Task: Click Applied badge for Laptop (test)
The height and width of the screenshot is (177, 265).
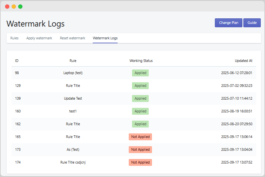Action: click(x=140, y=73)
